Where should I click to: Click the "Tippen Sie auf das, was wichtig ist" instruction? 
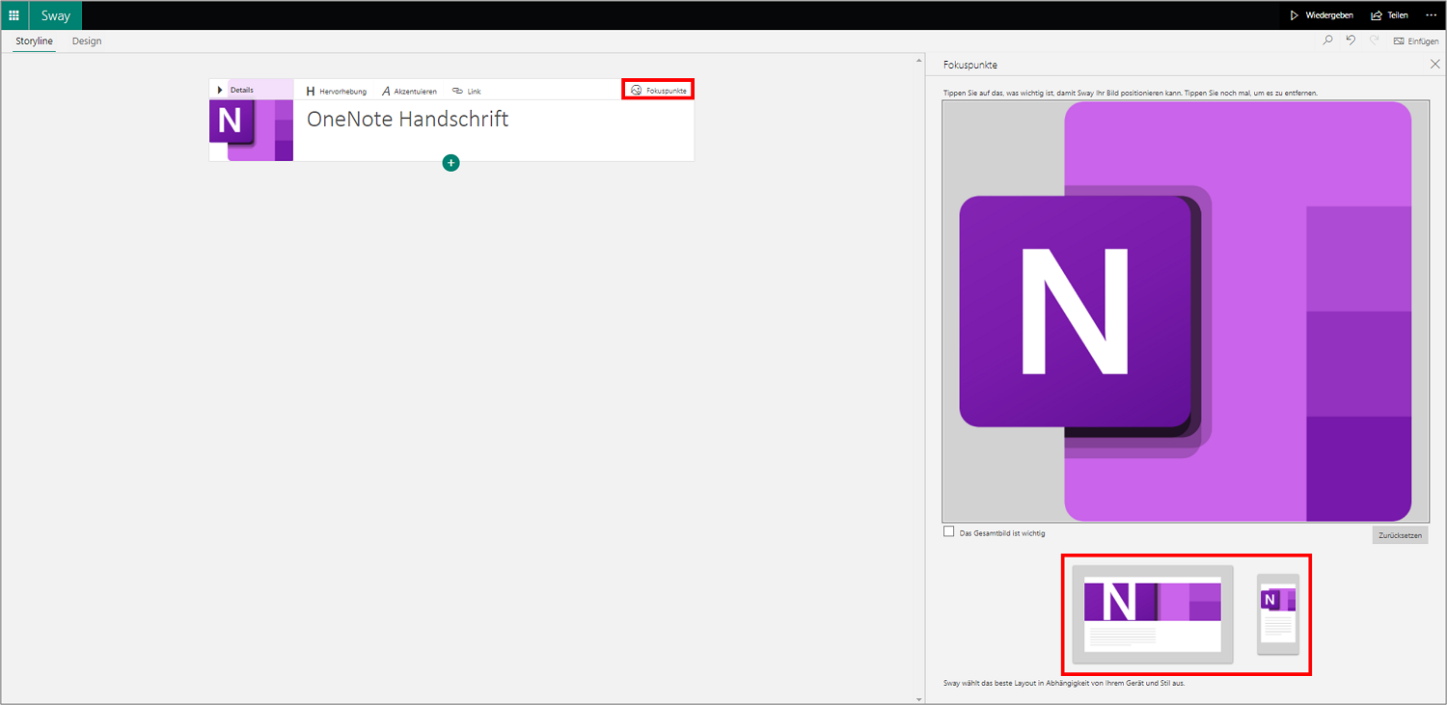tap(1131, 93)
